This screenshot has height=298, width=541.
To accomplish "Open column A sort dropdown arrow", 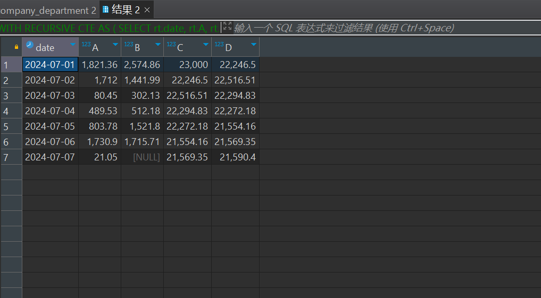I will point(115,45).
